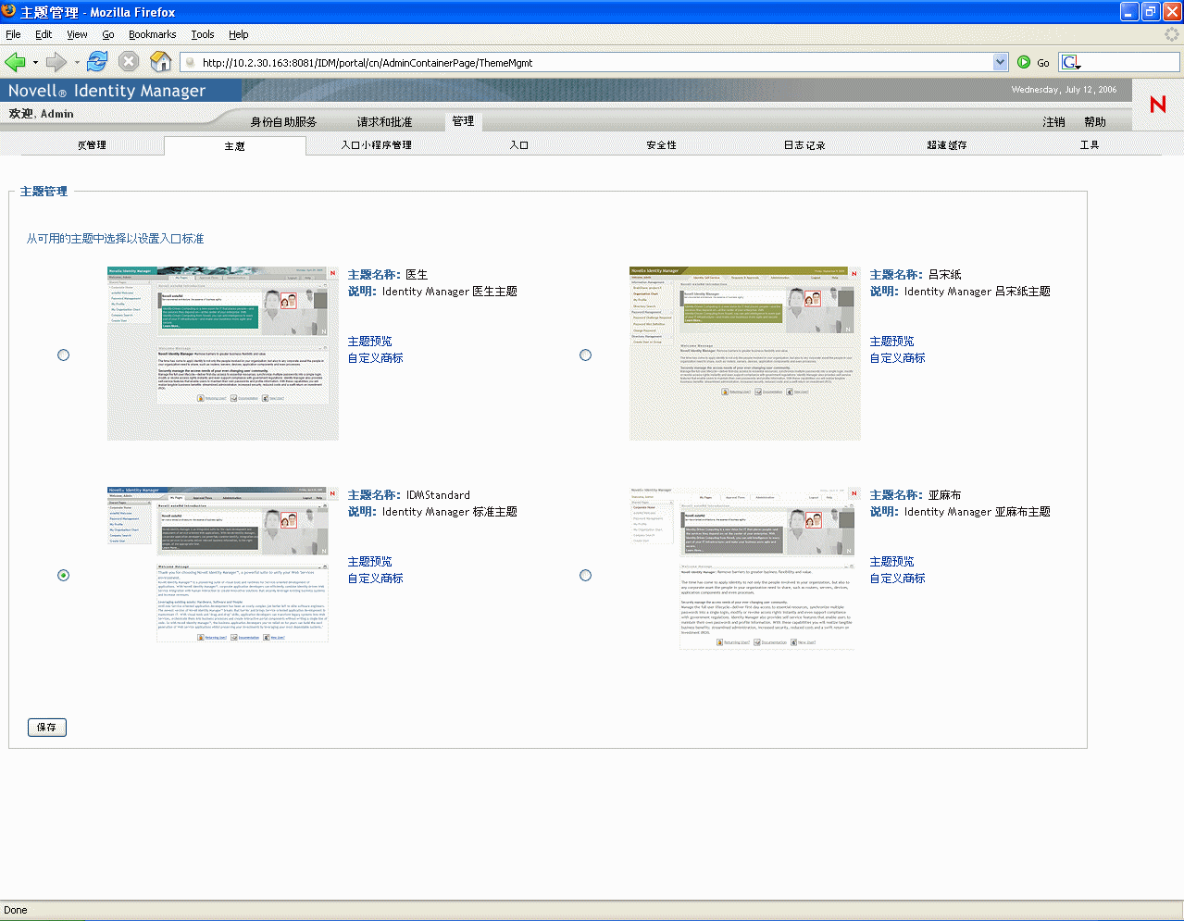1184x921 pixels.
Task: Click the green Go button icon
Action: pyautogui.click(x=1024, y=62)
